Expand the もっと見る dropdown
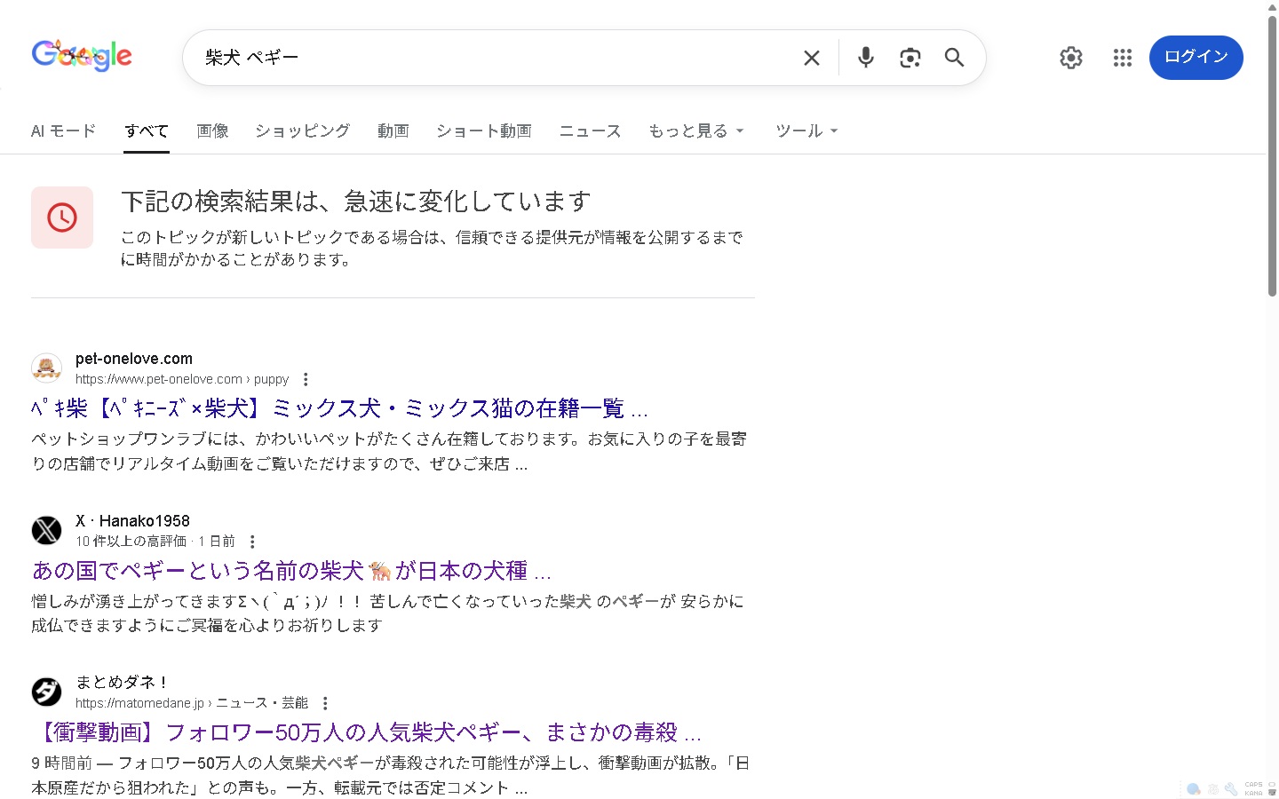The height and width of the screenshot is (799, 1279). tap(695, 131)
